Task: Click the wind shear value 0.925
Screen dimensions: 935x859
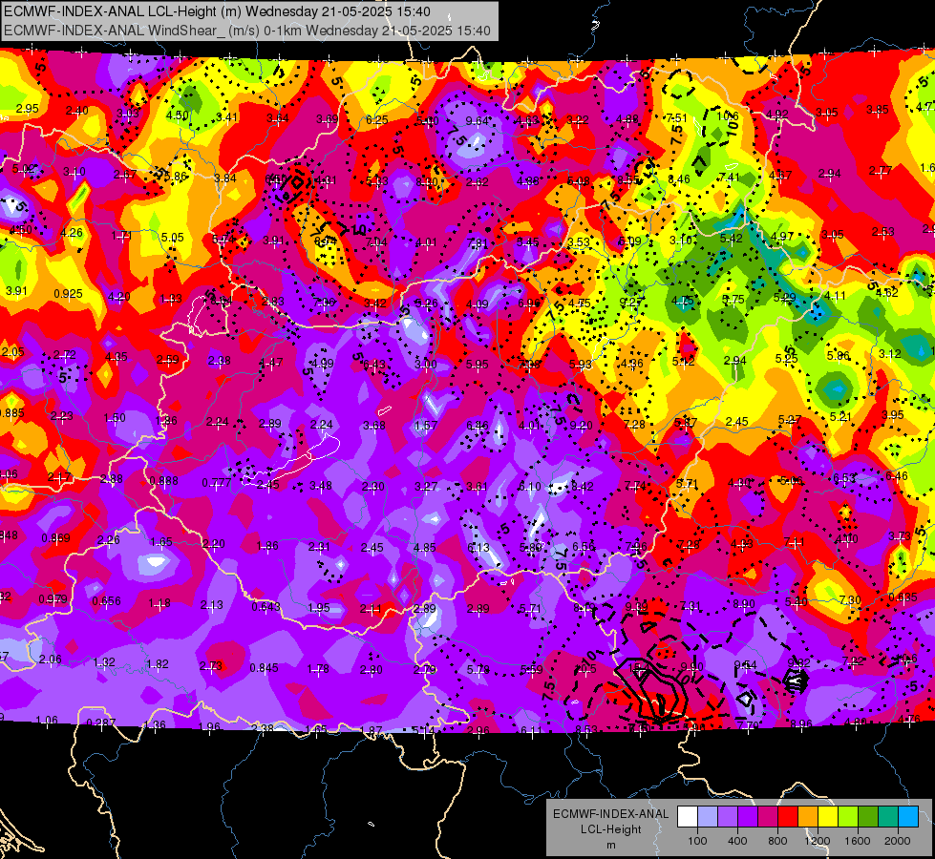Action: 68,293
